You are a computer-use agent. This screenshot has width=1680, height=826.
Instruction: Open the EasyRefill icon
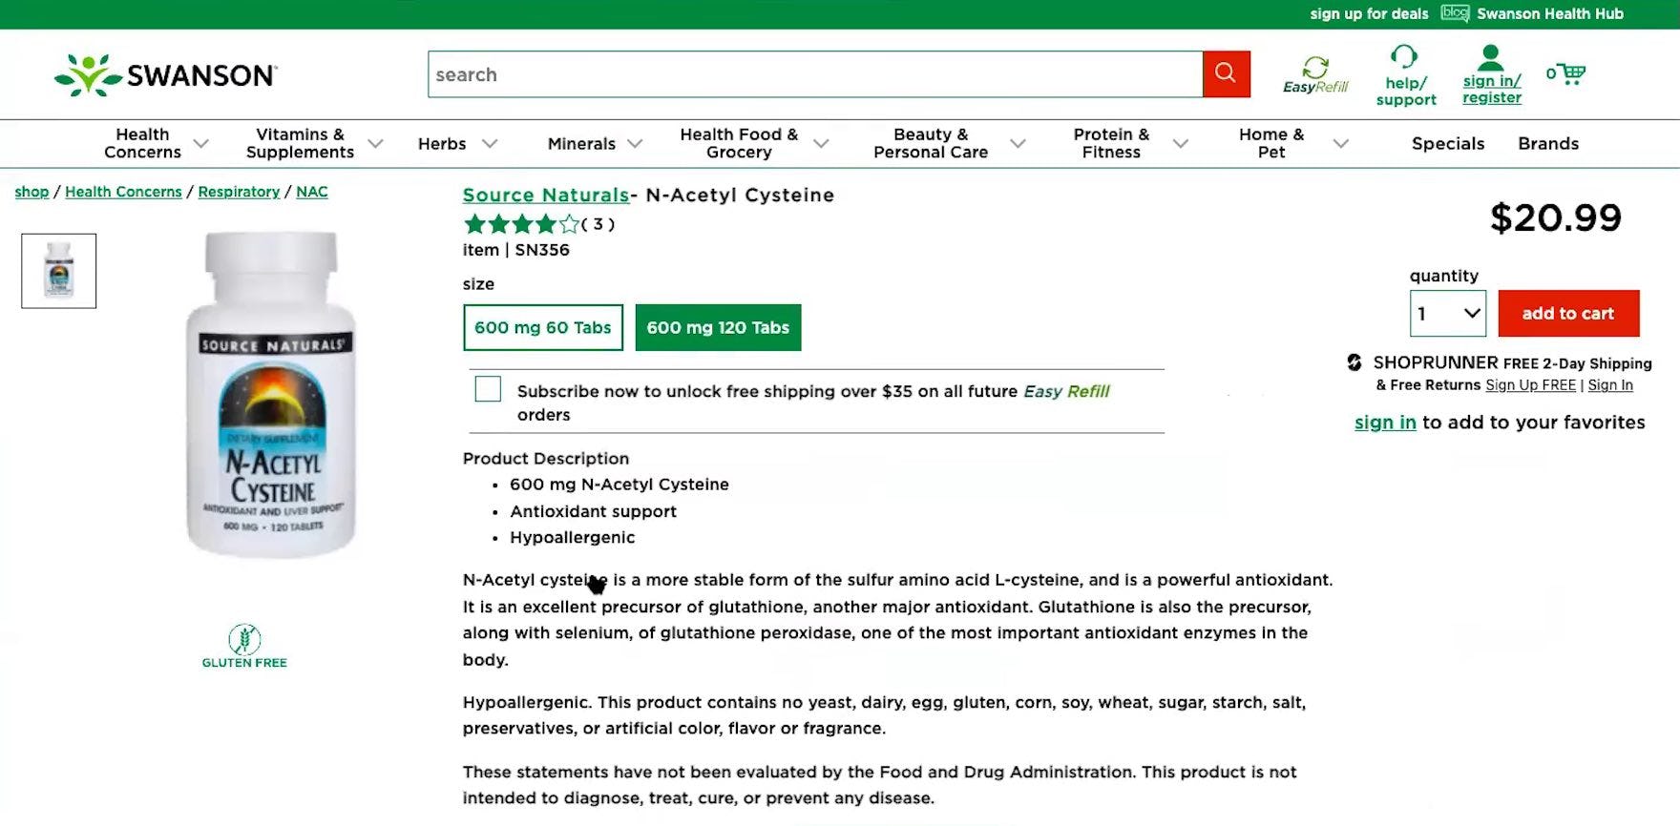(x=1315, y=68)
